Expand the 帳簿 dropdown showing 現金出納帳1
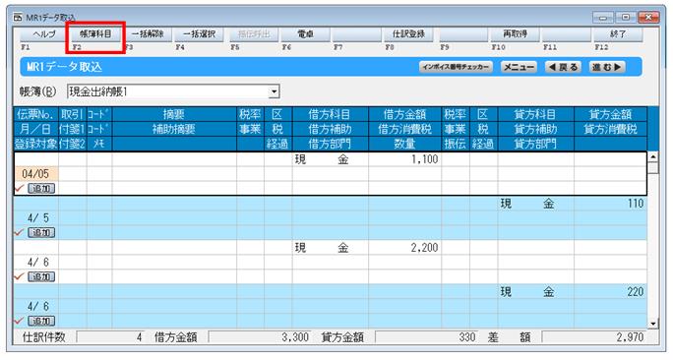This screenshot has height=360, width=673. (x=274, y=91)
